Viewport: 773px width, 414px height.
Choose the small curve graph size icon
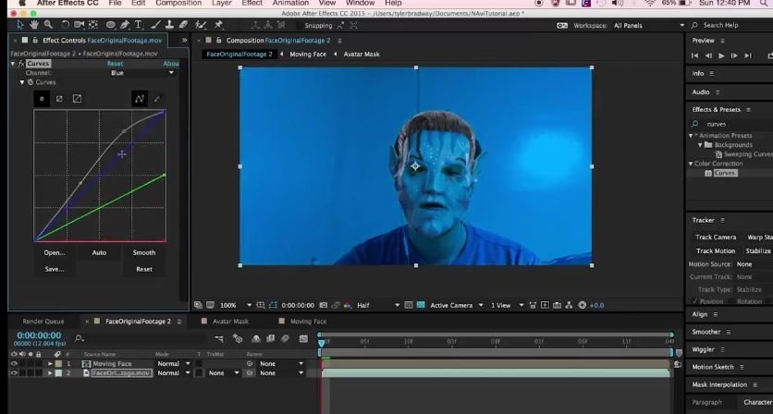point(42,99)
